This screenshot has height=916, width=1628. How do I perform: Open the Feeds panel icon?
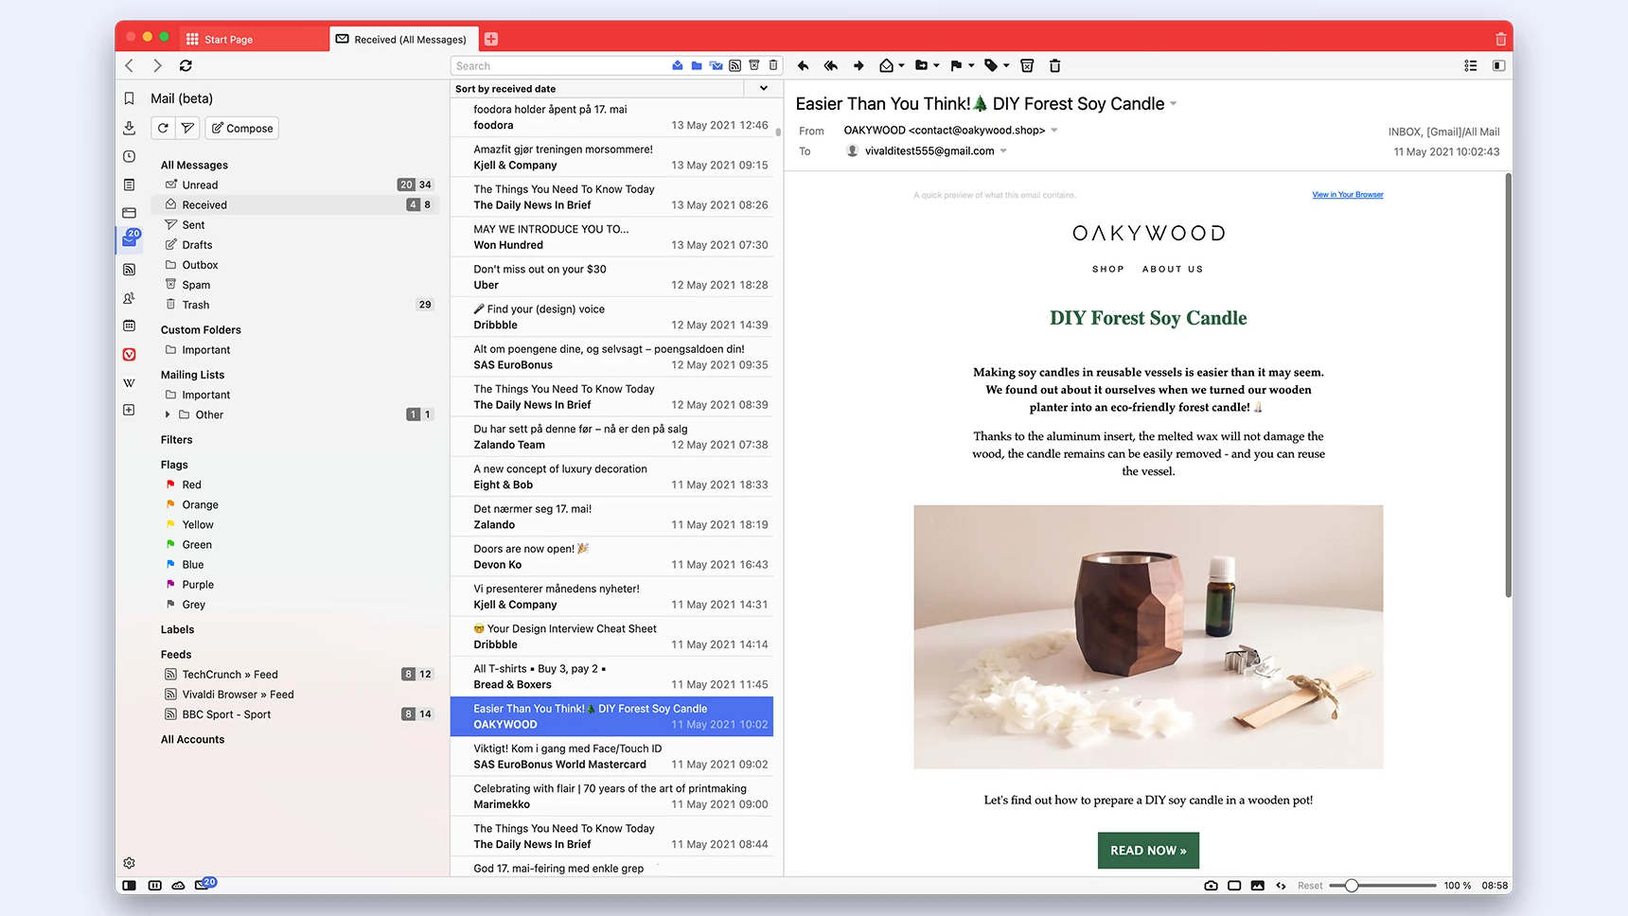click(130, 270)
